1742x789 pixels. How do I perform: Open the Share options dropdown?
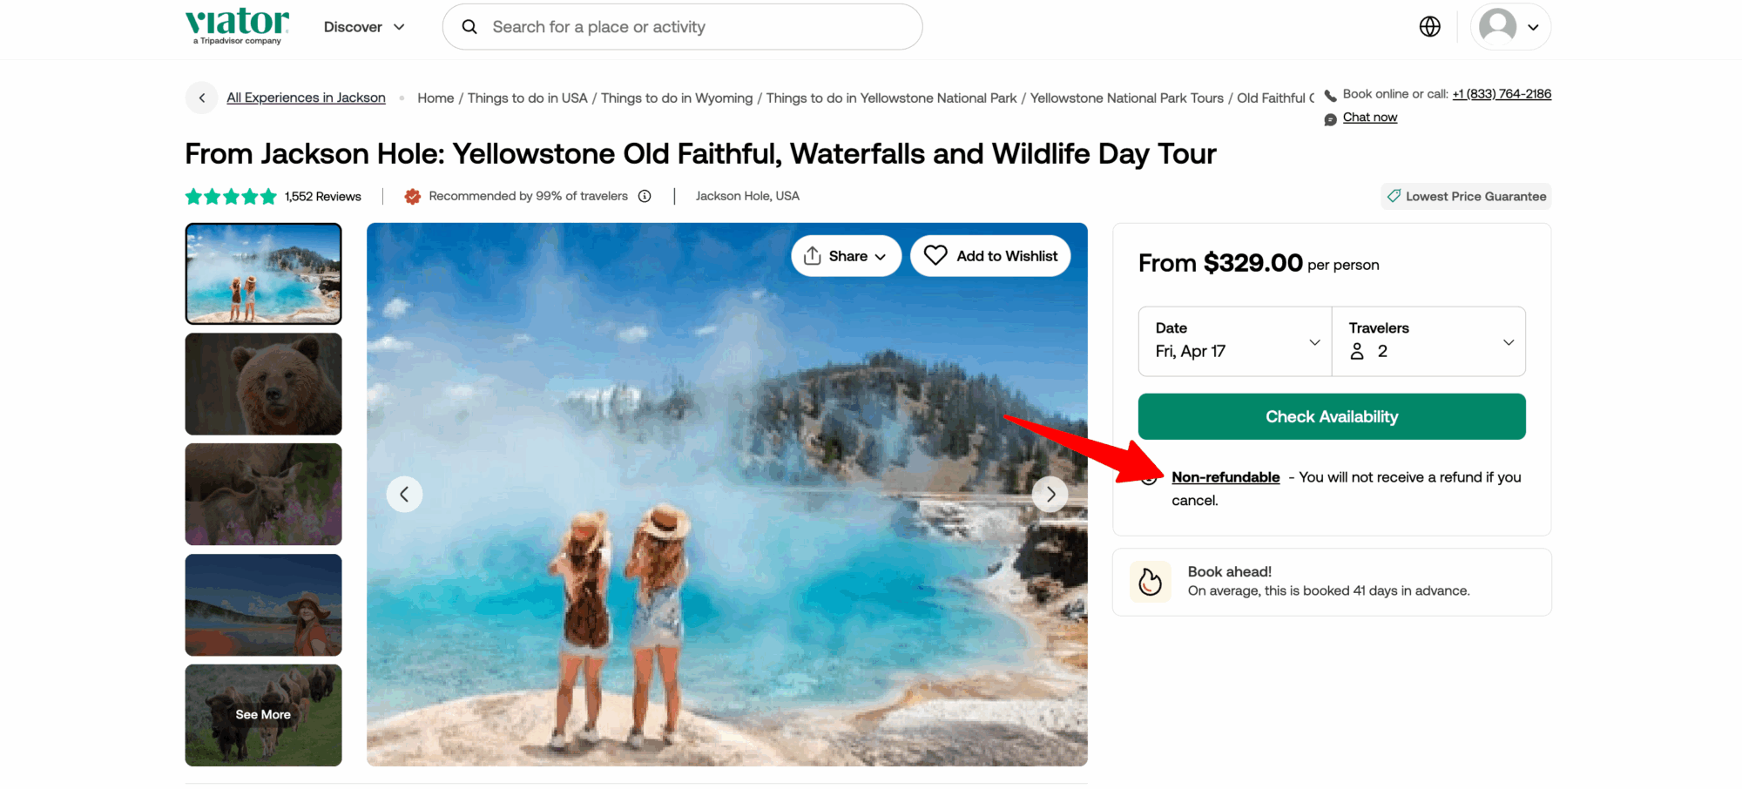pos(846,256)
